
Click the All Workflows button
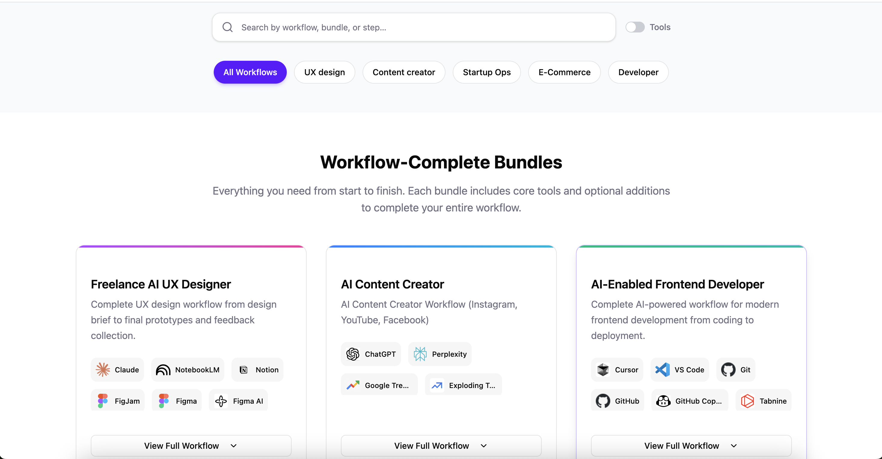(250, 72)
